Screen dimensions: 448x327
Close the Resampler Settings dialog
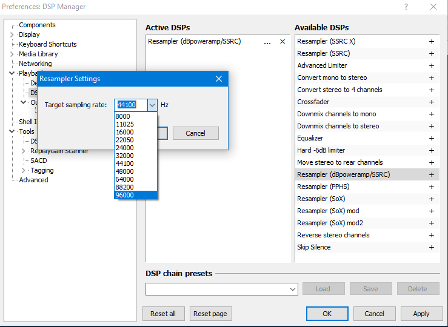pyautogui.click(x=219, y=79)
